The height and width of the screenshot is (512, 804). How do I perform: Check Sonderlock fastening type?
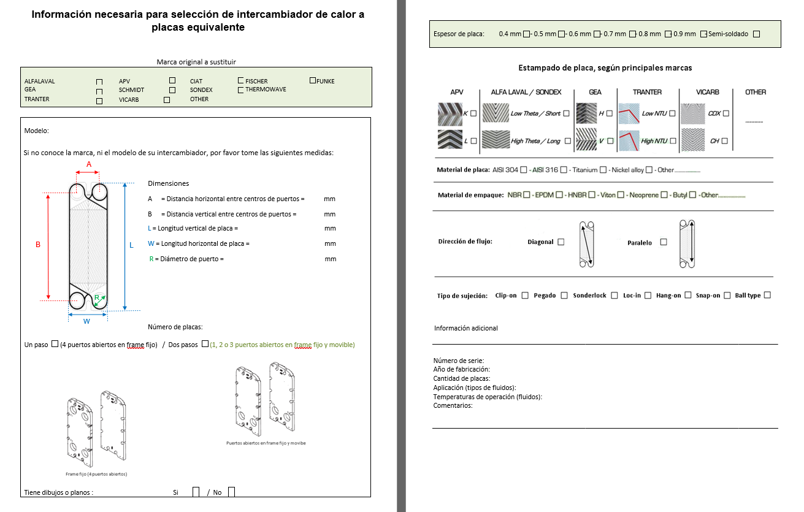[614, 296]
